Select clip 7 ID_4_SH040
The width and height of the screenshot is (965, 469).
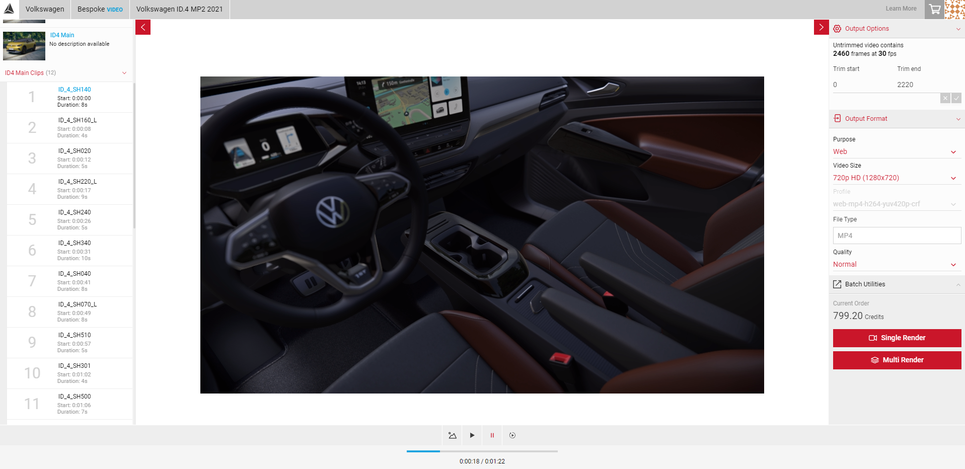click(69, 281)
